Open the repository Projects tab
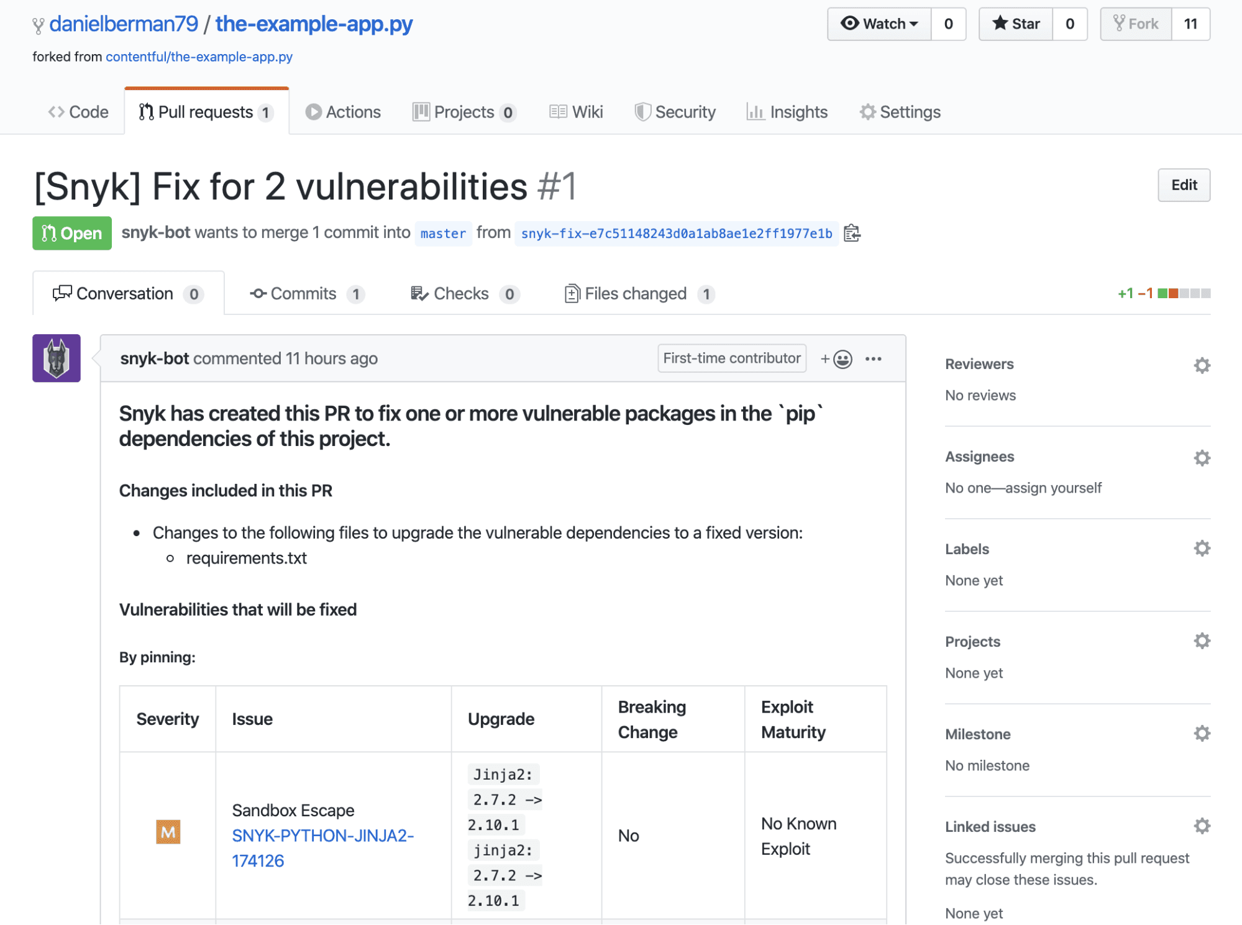Image resolution: width=1242 pixels, height=925 pixels. pos(464,112)
